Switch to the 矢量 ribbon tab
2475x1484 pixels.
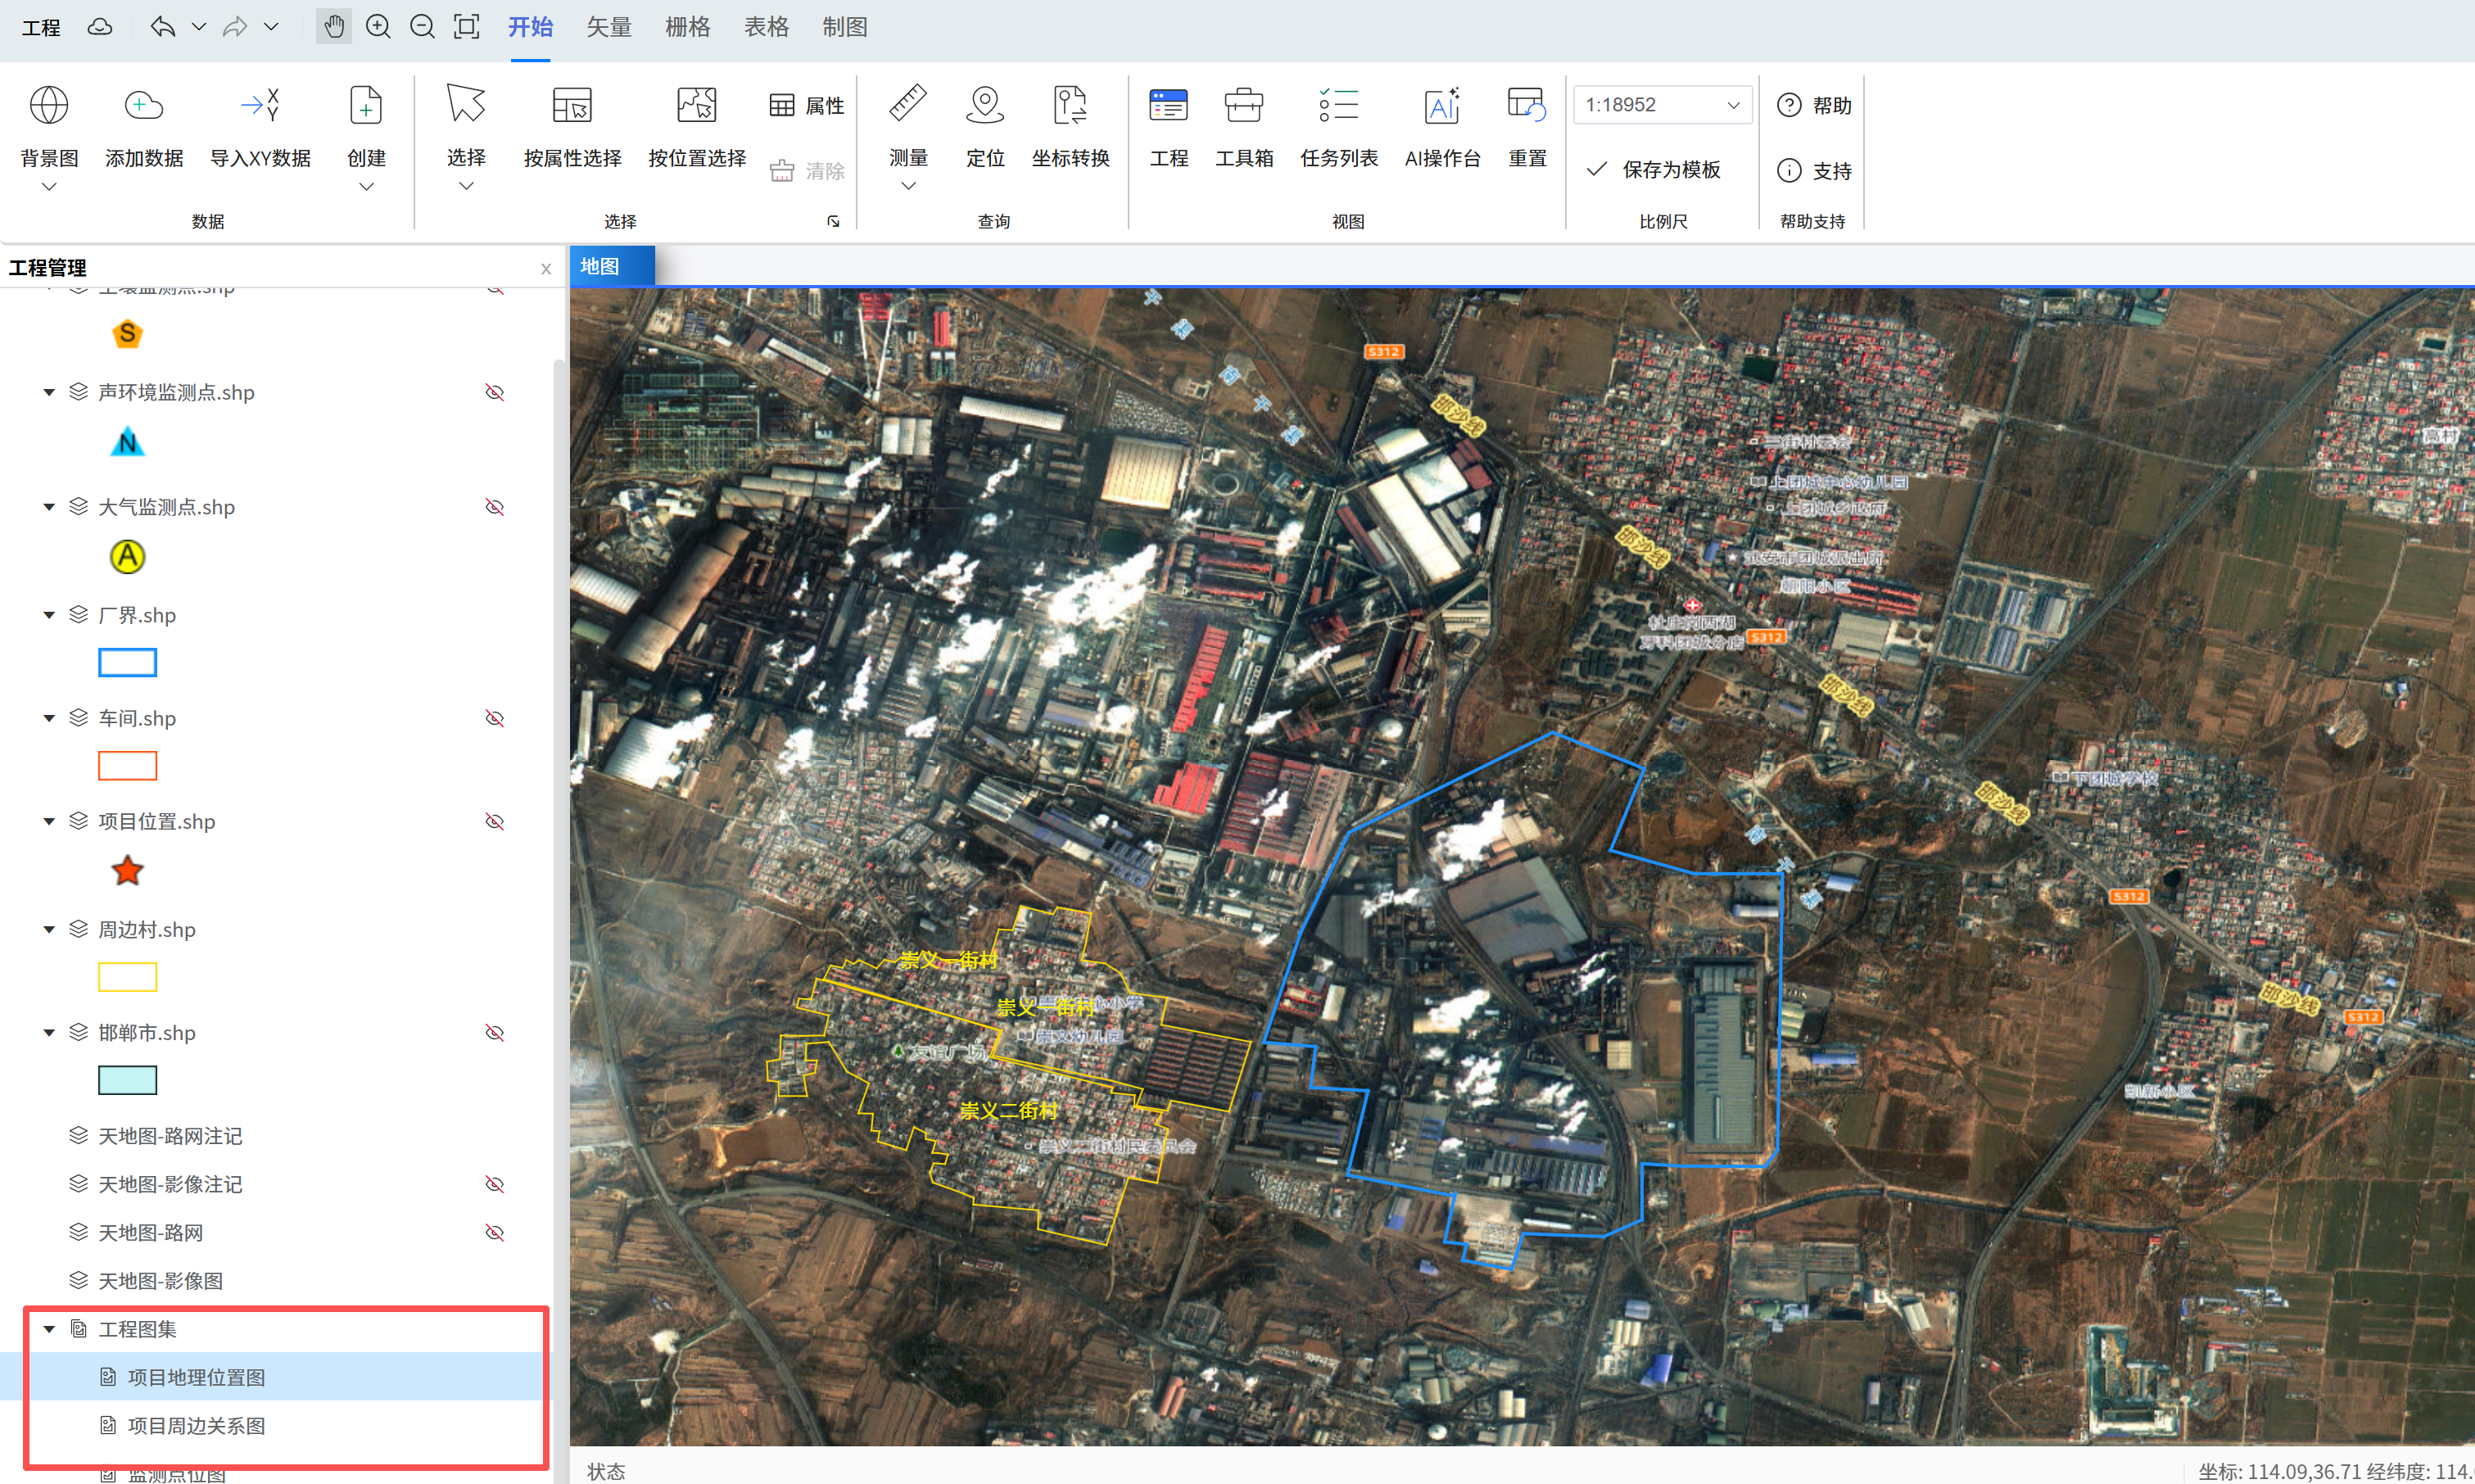pos(608,27)
